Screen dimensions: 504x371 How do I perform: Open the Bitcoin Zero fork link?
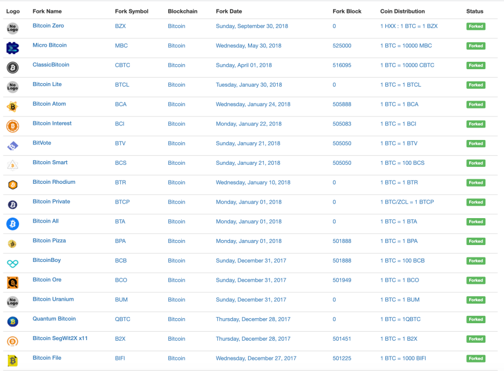(48, 26)
